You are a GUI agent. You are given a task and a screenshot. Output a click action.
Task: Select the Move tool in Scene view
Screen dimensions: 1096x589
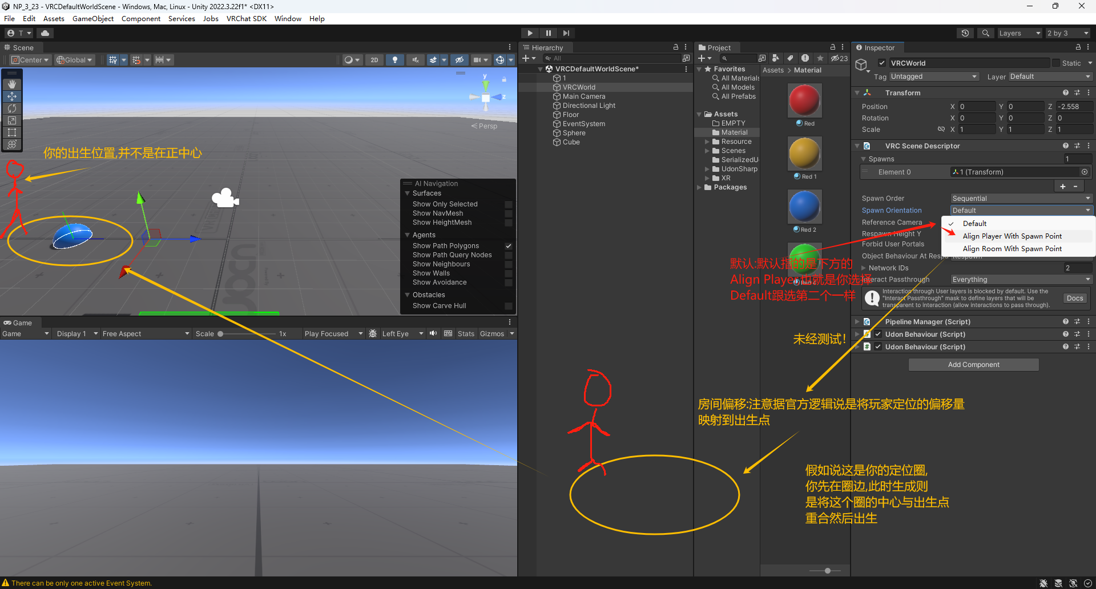click(x=12, y=96)
